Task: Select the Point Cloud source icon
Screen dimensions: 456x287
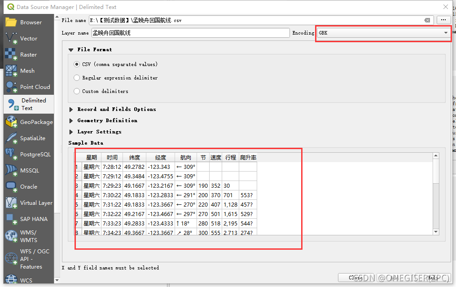Action: coord(11,87)
